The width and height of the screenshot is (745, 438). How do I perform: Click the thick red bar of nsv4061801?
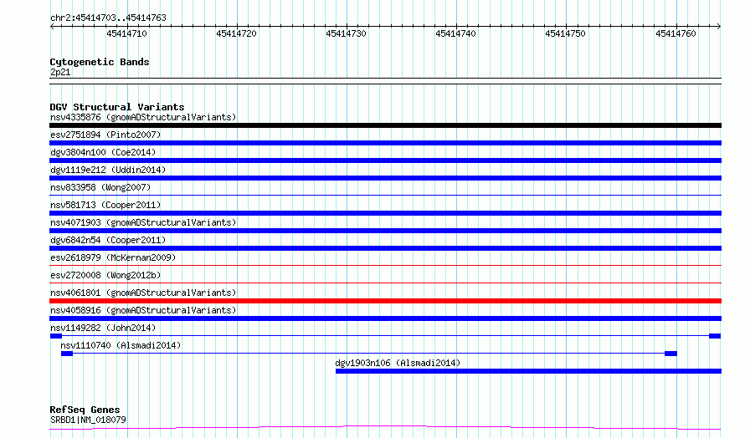click(385, 301)
